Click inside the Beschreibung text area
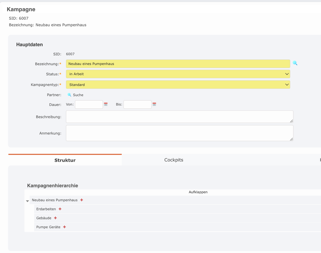This screenshot has height=253, width=321. [179, 117]
